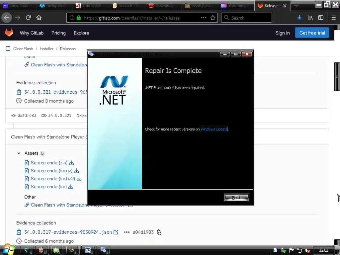This screenshot has height=255, width=340.
Task: Download Source code (tar.bz2)
Action: point(53,179)
